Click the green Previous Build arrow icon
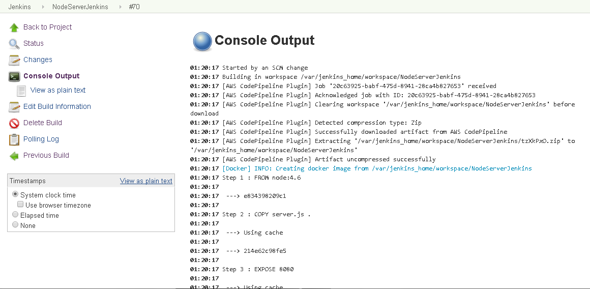590x289 pixels. pyautogui.click(x=14, y=156)
